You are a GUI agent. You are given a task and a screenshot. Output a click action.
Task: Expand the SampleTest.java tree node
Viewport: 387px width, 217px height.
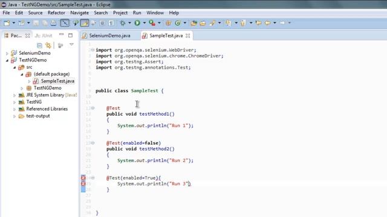pyautogui.click(x=30, y=81)
